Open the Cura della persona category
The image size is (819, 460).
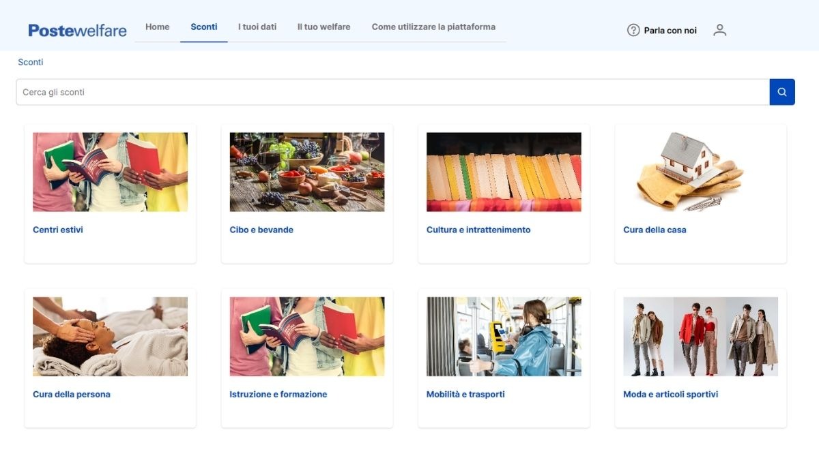pos(72,394)
